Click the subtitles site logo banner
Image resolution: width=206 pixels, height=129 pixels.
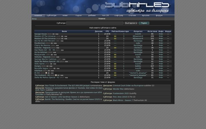click(x=103, y=7)
